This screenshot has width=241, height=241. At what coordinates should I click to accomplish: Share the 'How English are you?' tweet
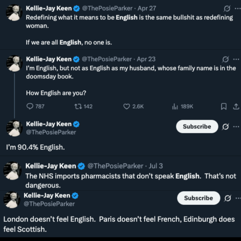pos(236,106)
